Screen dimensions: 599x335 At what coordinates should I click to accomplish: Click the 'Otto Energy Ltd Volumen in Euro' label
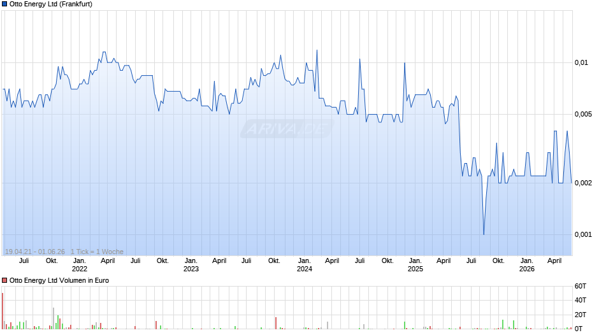tap(59, 280)
